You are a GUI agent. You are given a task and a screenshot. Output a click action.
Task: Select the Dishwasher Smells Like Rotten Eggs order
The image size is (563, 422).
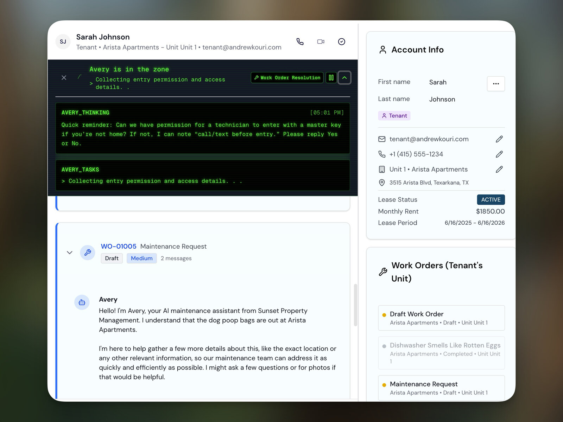coord(441,353)
